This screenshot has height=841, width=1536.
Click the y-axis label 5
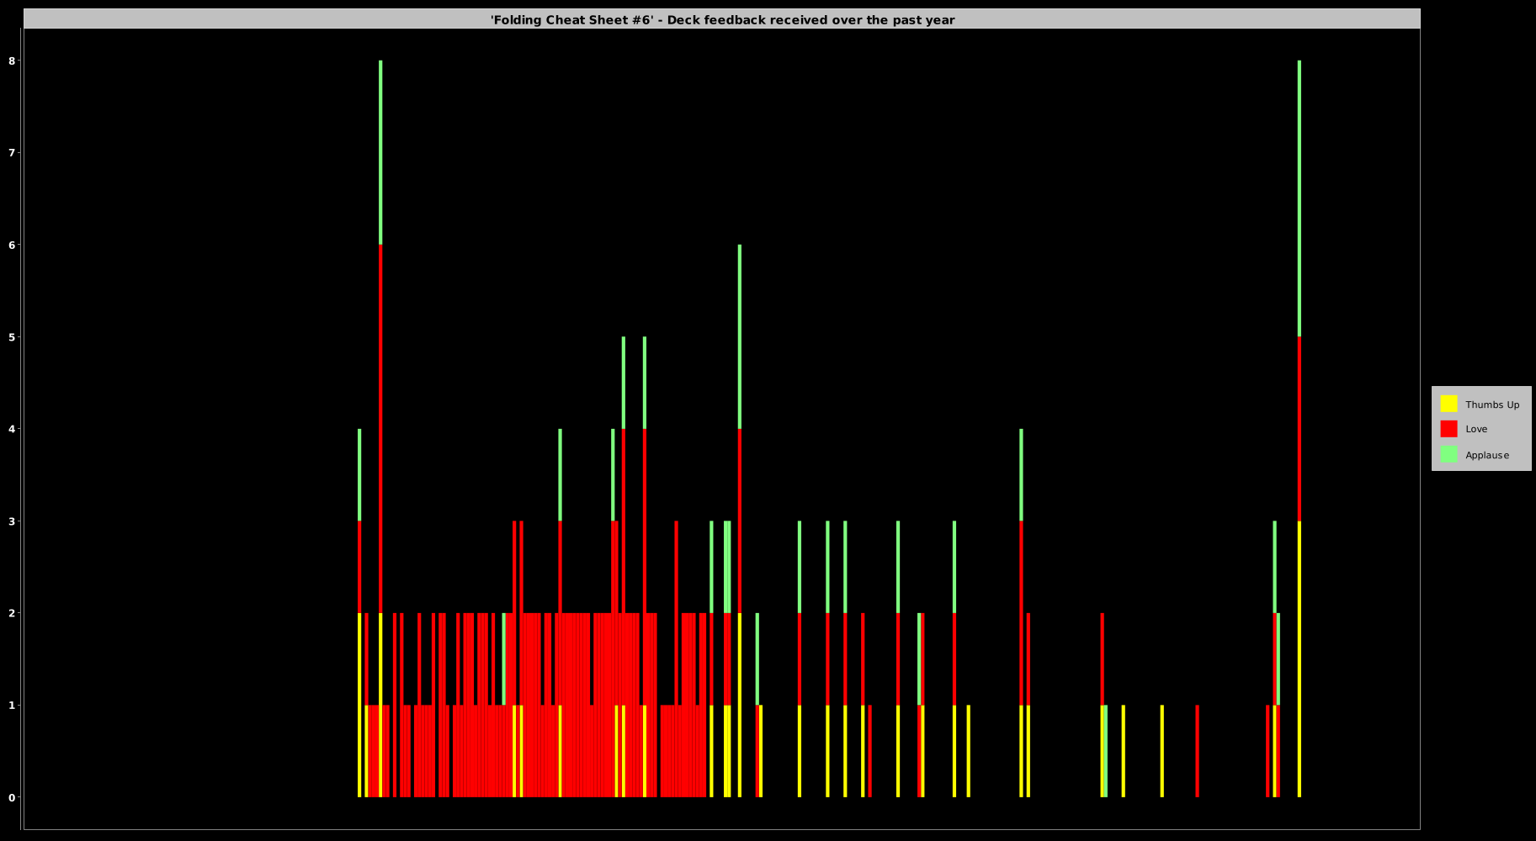click(12, 336)
